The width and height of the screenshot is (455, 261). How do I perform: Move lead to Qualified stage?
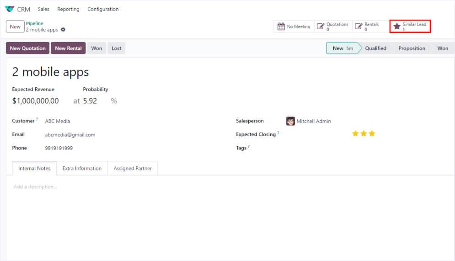[375, 48]
